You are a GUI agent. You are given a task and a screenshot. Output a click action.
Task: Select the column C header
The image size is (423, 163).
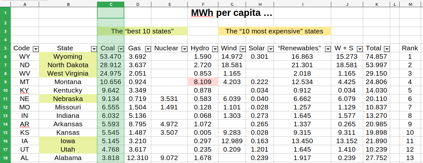[111, 4]
